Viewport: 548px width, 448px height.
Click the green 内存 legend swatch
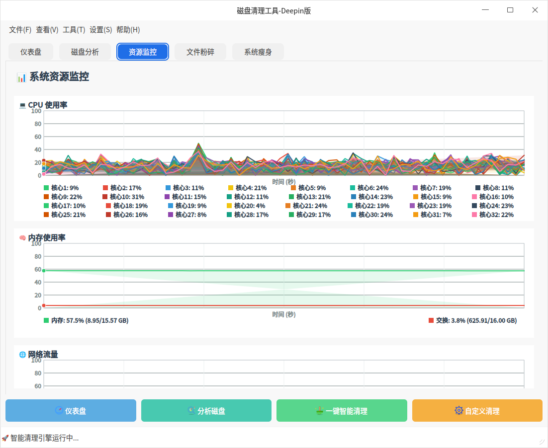46,321
